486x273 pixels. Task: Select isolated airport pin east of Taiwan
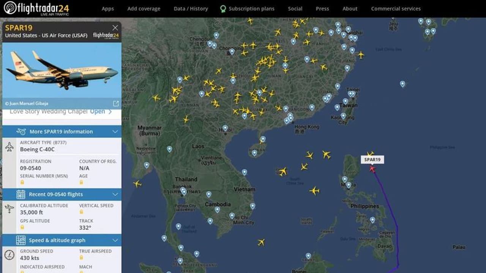(402, 84)
